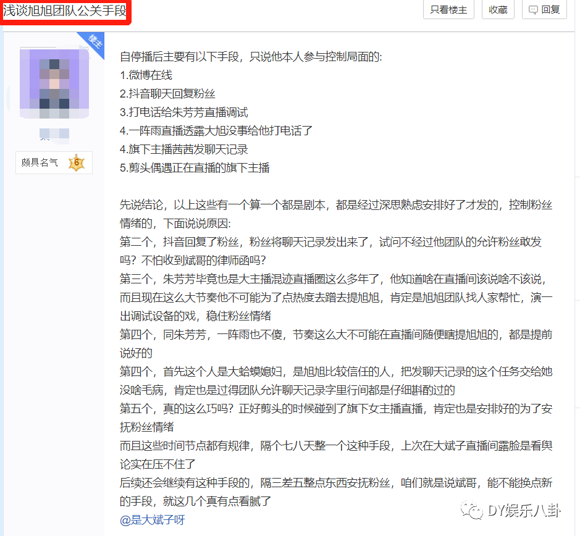The width and height of the screenshot is (580, 536).
Task: Click the paragraph starting 而且这些时间节点都有规律
Action: [x=336, y=454]
